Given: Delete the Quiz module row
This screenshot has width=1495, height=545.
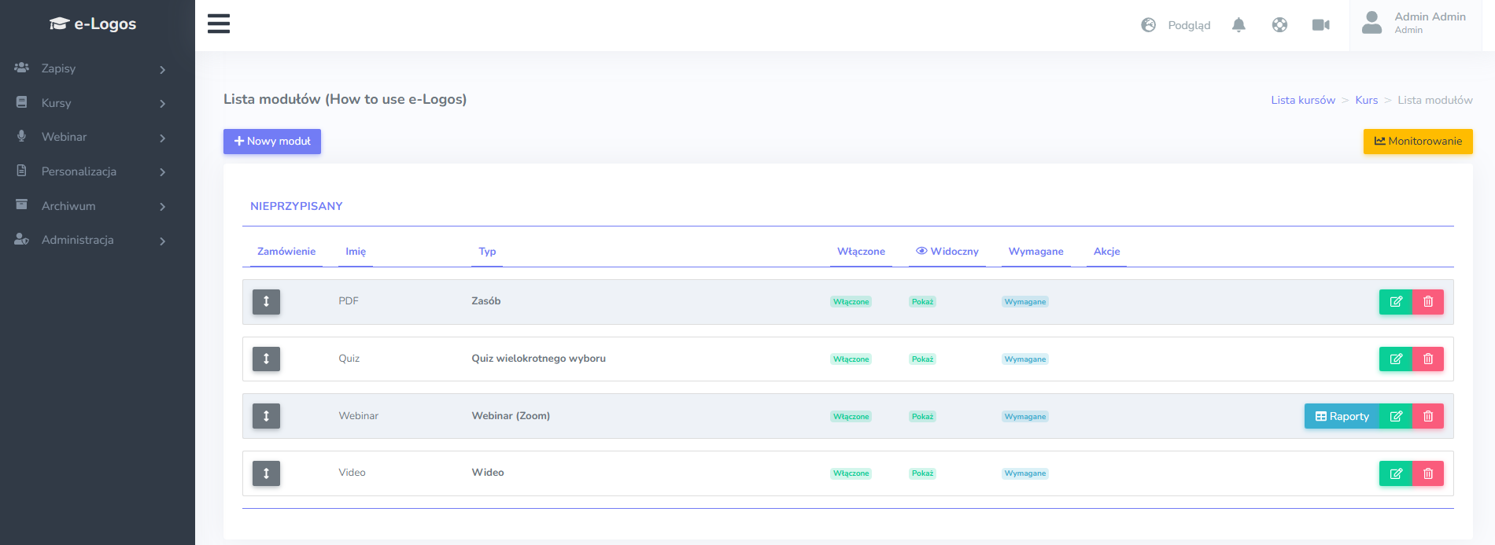Looking at the screenshot, I should [x=1428, y=359].
